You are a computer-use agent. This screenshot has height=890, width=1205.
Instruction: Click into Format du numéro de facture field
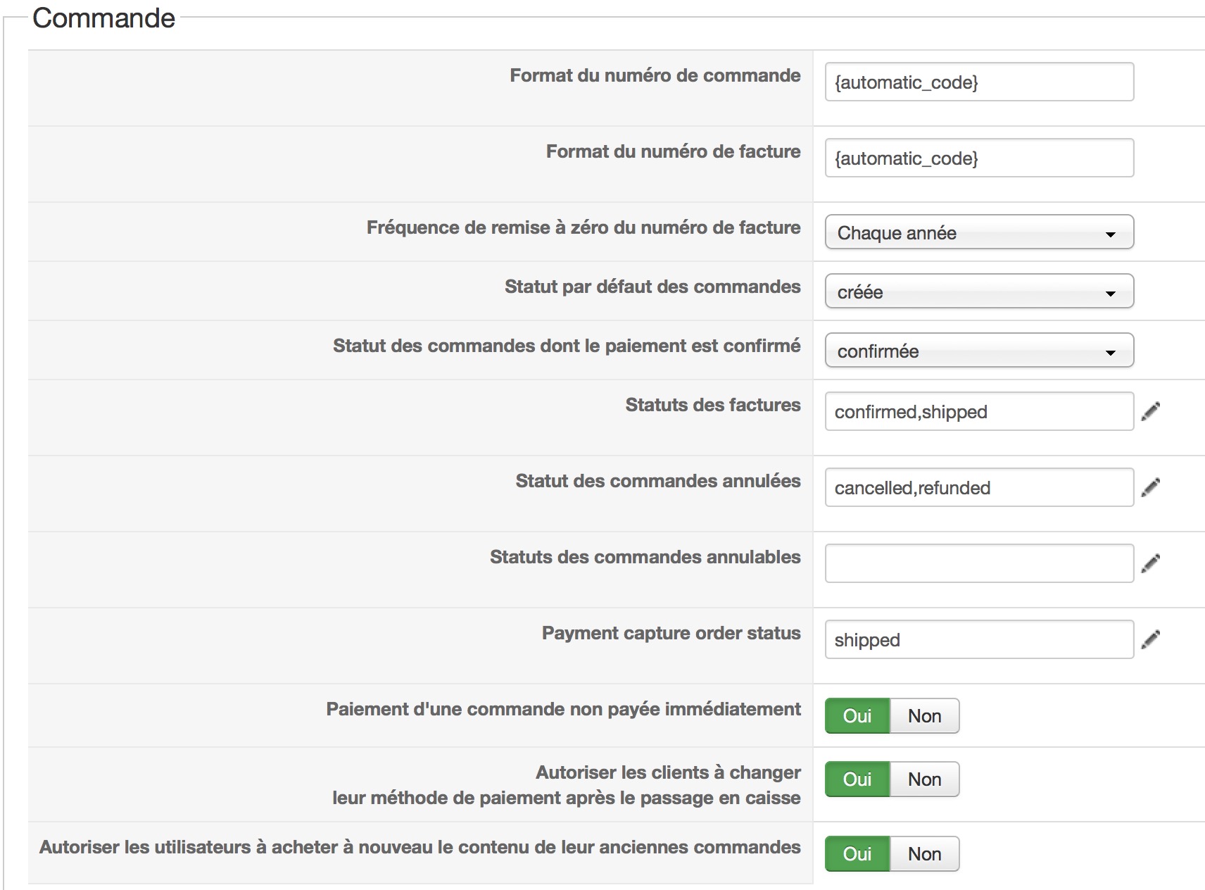click(979, 158)
